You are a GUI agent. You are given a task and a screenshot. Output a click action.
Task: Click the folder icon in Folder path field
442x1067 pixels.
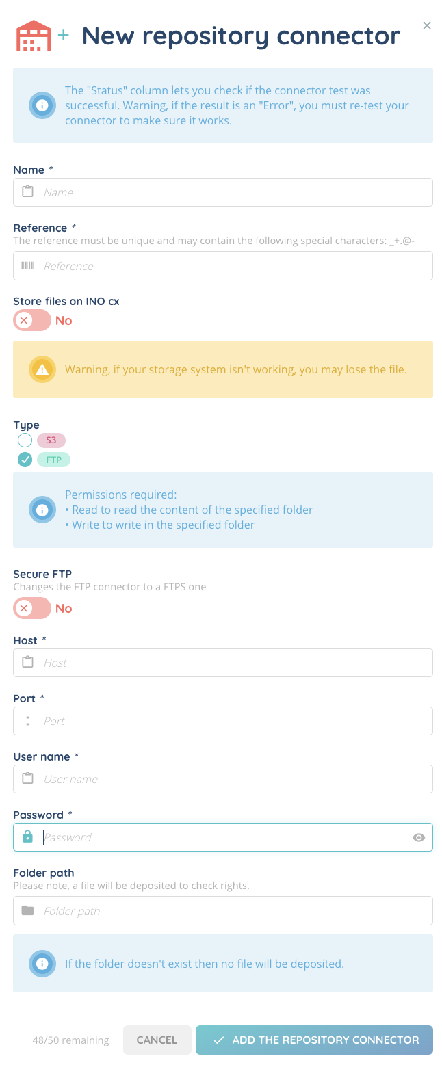28,910
